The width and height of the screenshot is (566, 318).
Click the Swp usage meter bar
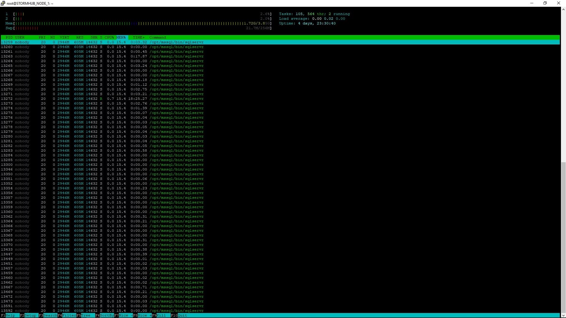tap(139, 28)
